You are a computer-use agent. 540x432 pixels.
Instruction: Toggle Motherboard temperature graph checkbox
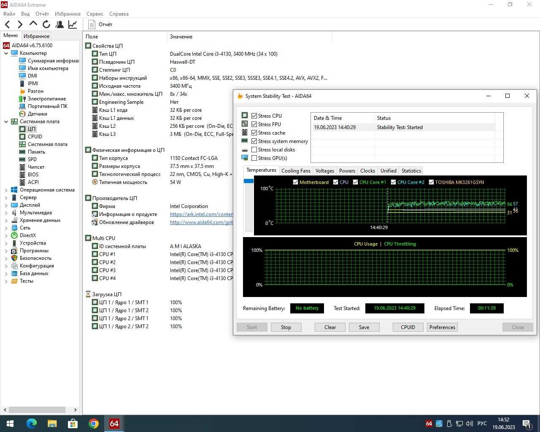click(x=295, y=182)
